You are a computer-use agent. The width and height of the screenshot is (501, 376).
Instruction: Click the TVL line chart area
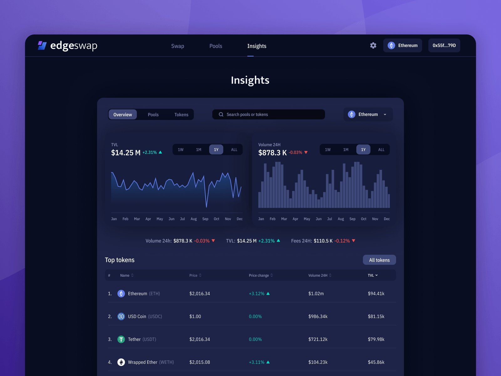[x=176, y=190]
